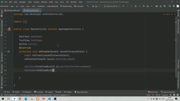Click the MainActivity breadcrumb in navigation bar
The image size is (180, 101).
(66, 6)
